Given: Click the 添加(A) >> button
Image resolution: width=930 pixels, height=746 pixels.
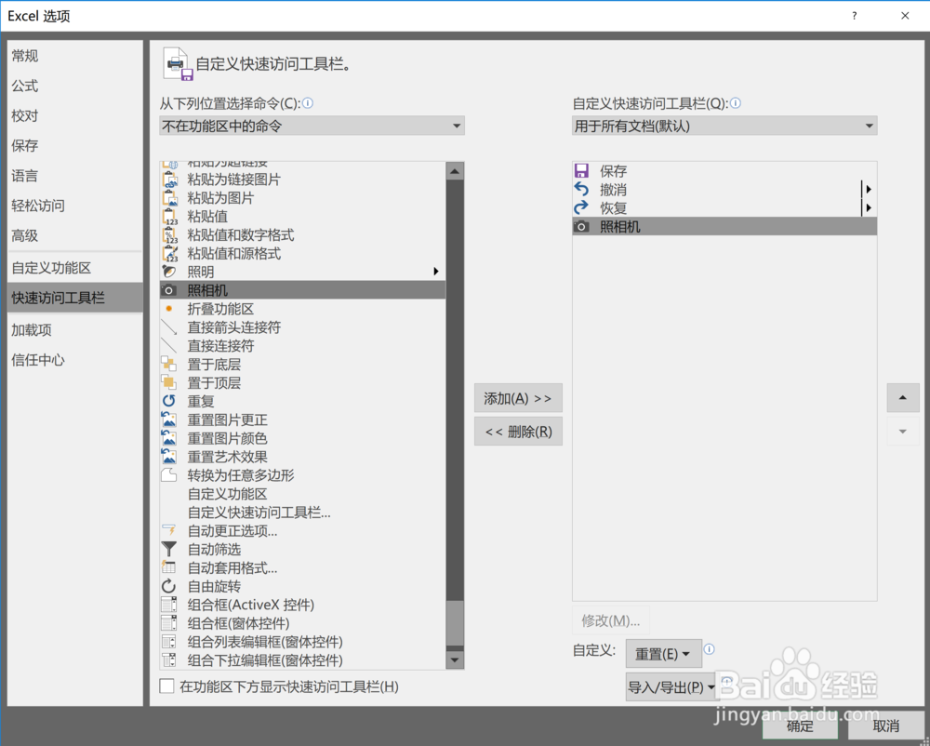Looking at the screenshot, I should click(x=518, y=398).
